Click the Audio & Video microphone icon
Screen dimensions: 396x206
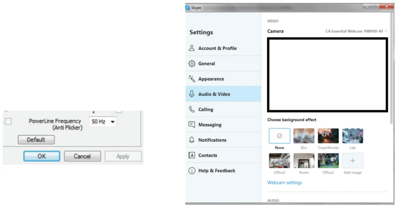192,94
